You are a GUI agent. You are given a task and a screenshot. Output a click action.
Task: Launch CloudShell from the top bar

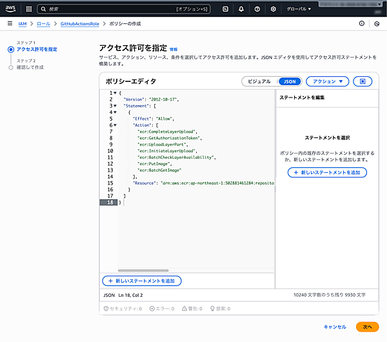[224, 9]
